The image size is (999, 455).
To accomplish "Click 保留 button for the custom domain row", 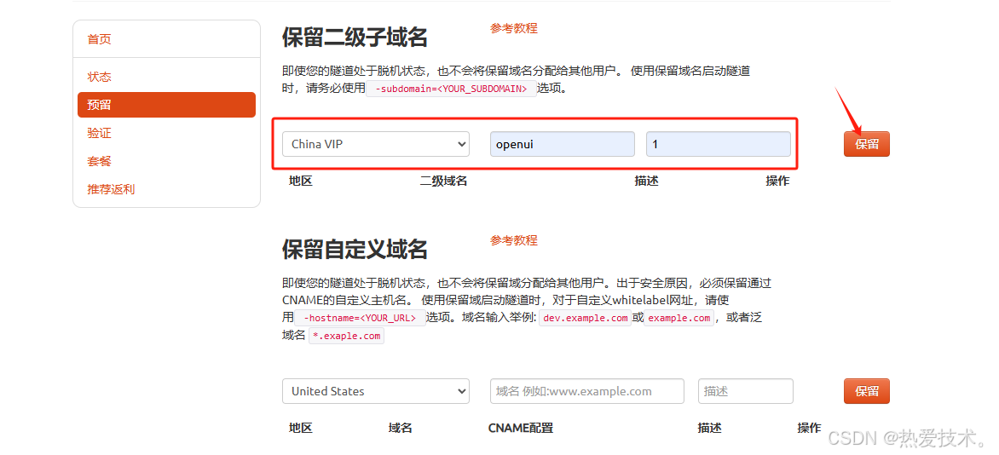I will (867, 391).
